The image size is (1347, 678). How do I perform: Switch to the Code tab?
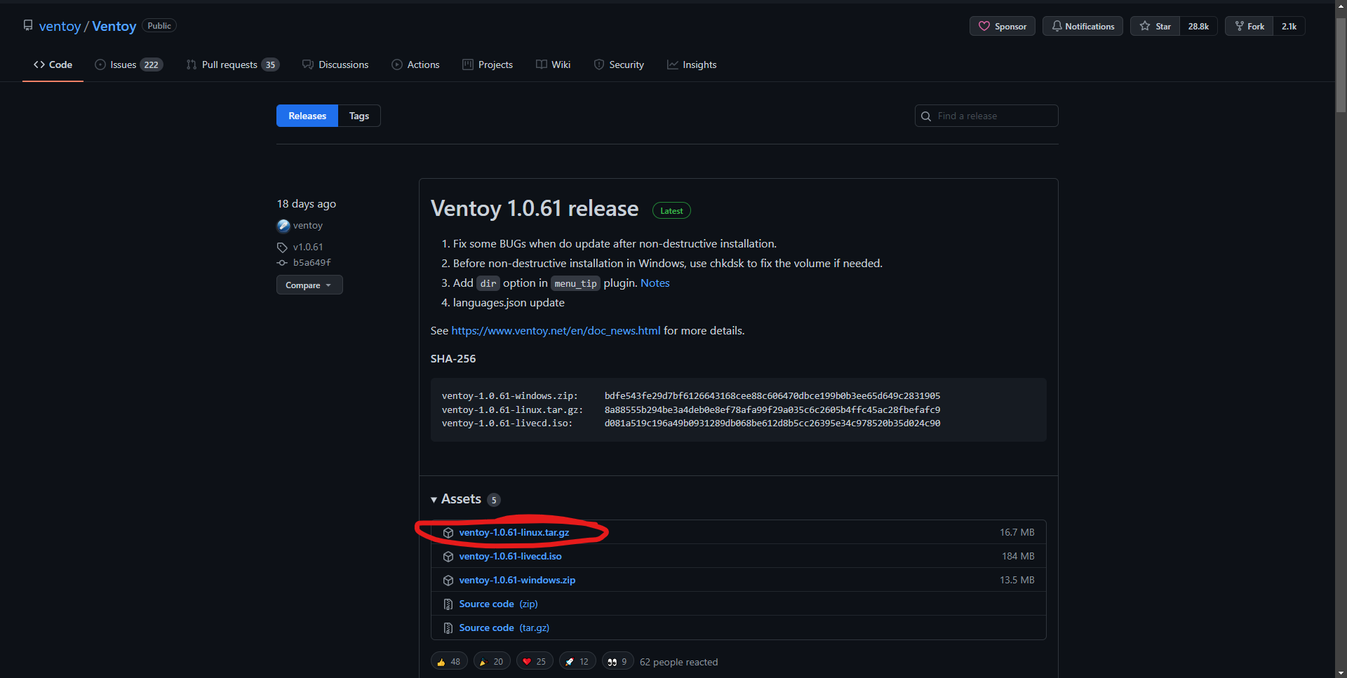[53, 65]
